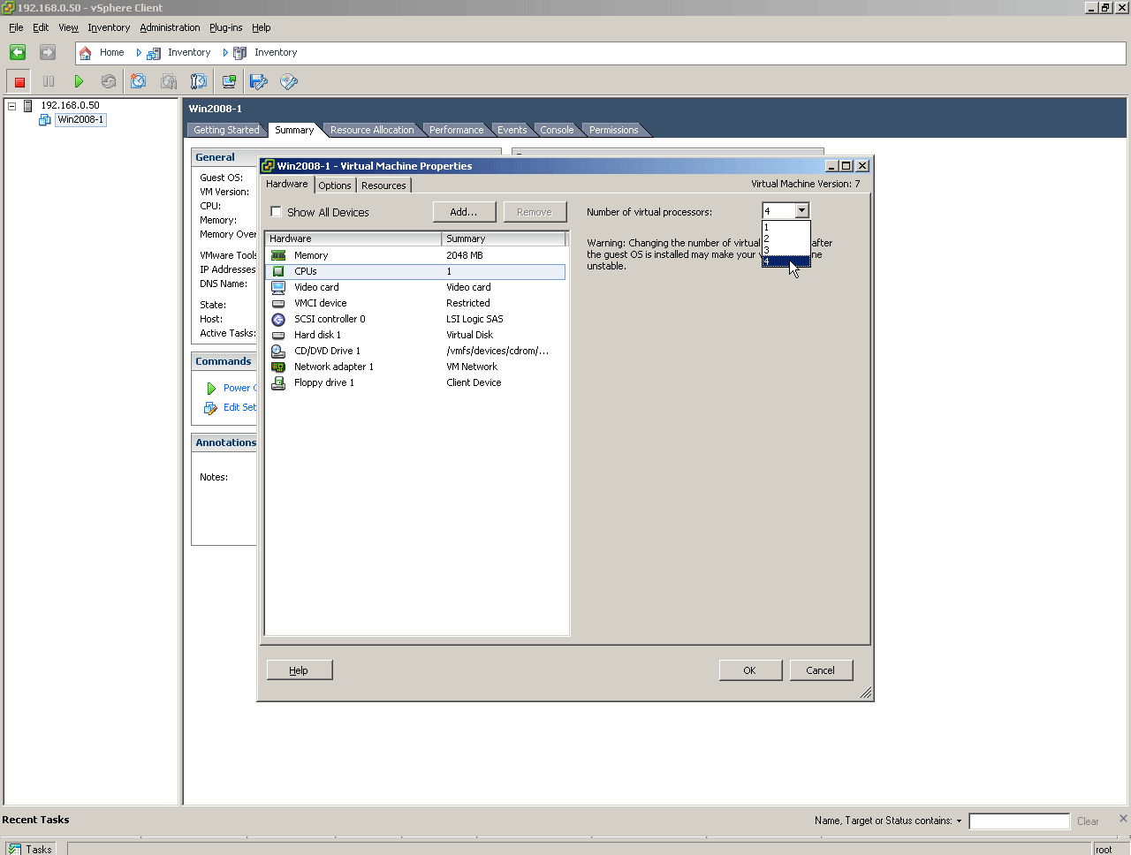1131x855 pixels.
Task: Click the Home house icon in breadcrumb
Action: point(86,53)
